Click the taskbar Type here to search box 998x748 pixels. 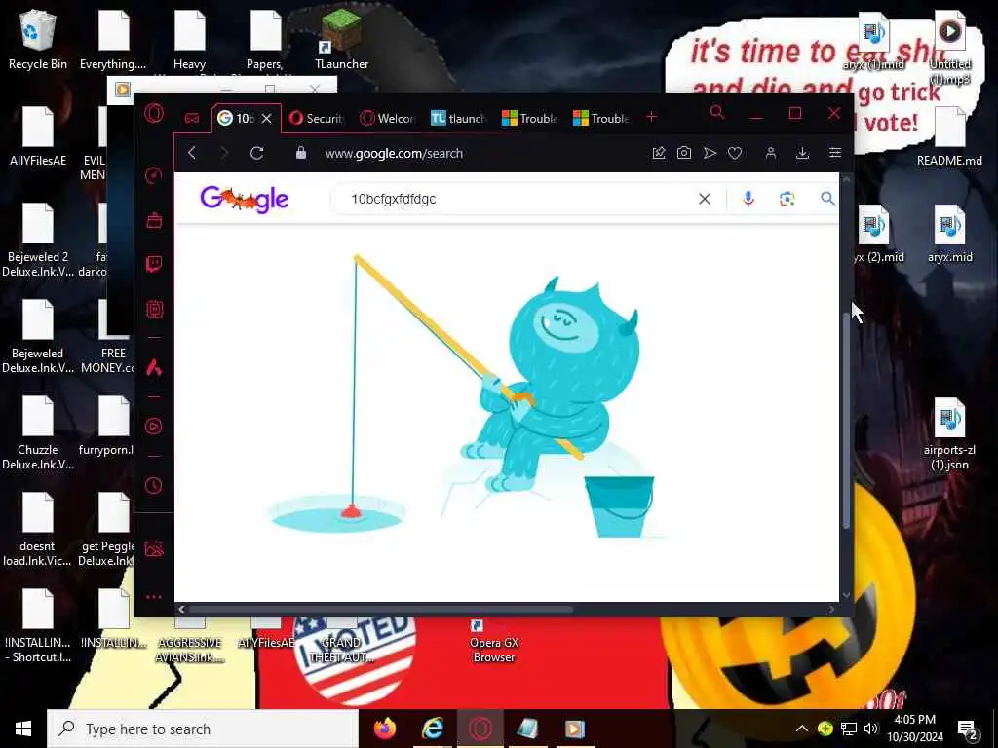point(203,729)
